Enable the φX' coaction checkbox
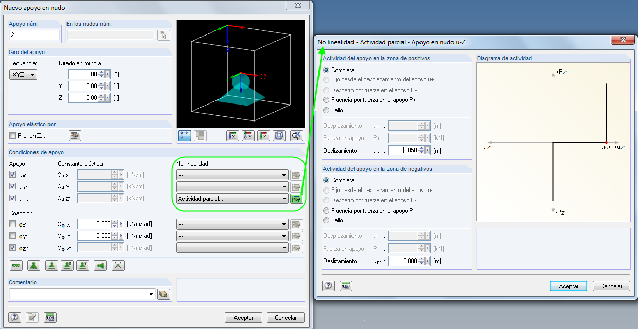The height and width of the screenshot is (329, 638). click(x=12, y=224)
